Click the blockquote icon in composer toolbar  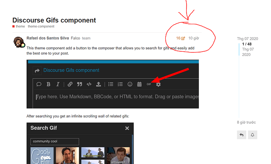(79, 84)
